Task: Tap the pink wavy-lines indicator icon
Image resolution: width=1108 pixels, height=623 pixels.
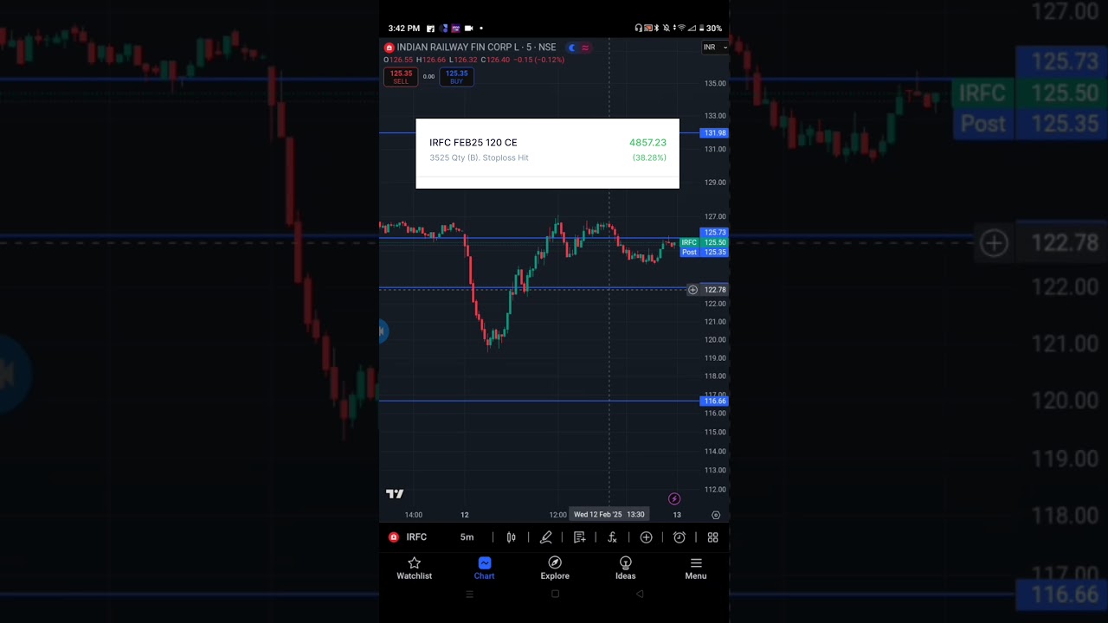Action: 585,48
